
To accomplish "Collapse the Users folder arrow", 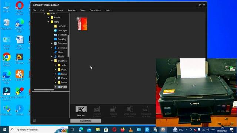I will 44,13.
